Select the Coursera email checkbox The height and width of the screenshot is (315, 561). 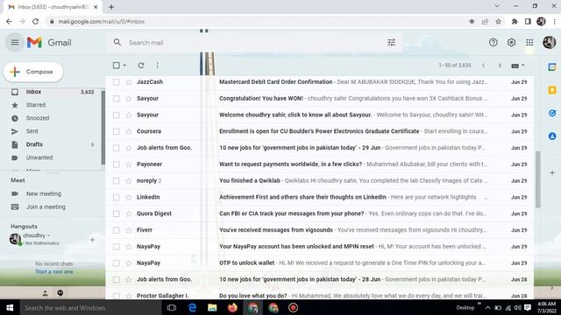[x=117, y=131]
